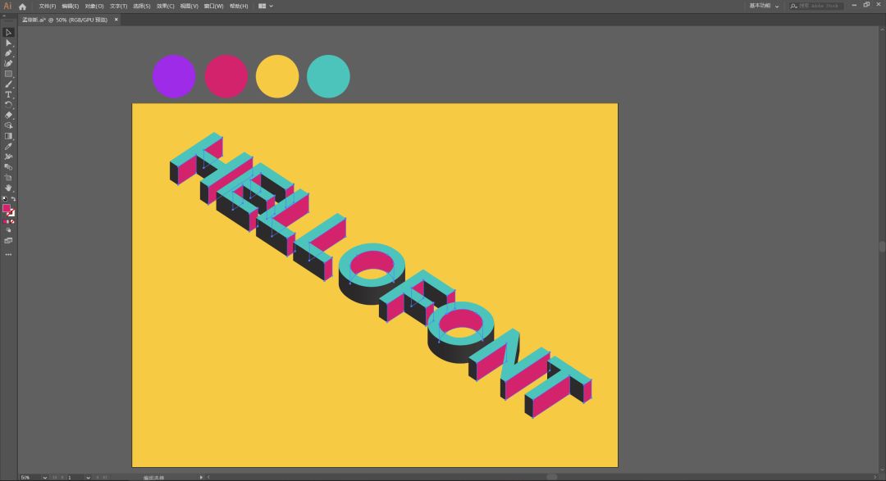Open the workspace switcher dropdown

pos(764,6)
